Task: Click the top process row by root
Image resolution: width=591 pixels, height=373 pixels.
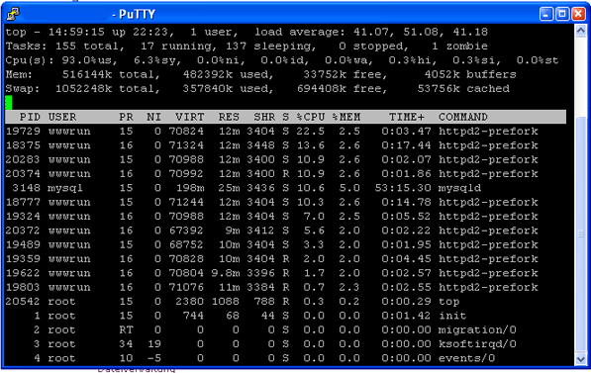Action: pyautogui.click(x=285, y=302)
